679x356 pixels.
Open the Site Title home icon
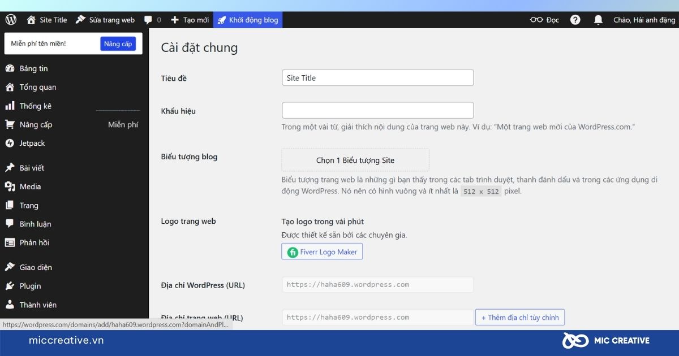tap(31, 20)
